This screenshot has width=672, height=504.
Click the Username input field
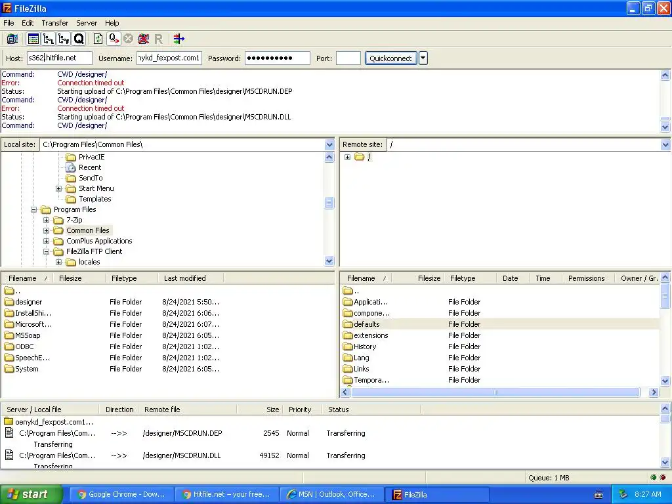tap(169, 58)
